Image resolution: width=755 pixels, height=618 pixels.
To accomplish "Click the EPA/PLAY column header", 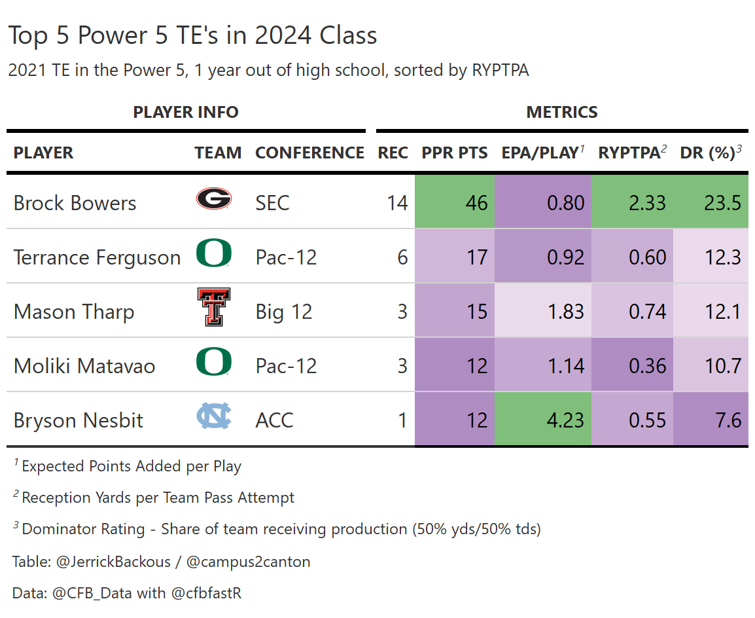I will click(x=539, y=153).
